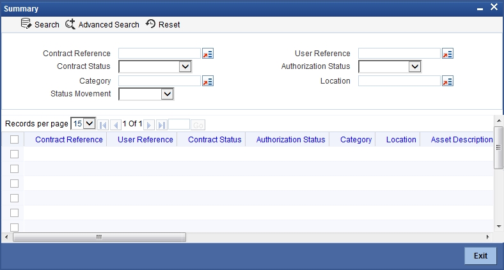Go to next page of records
Viewport: 504px width, 270px height.
click(x=149, y=124)
